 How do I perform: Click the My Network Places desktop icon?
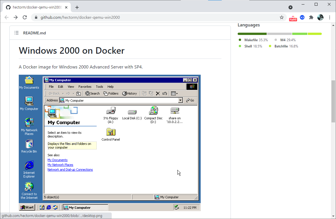(x=29, y=126)
